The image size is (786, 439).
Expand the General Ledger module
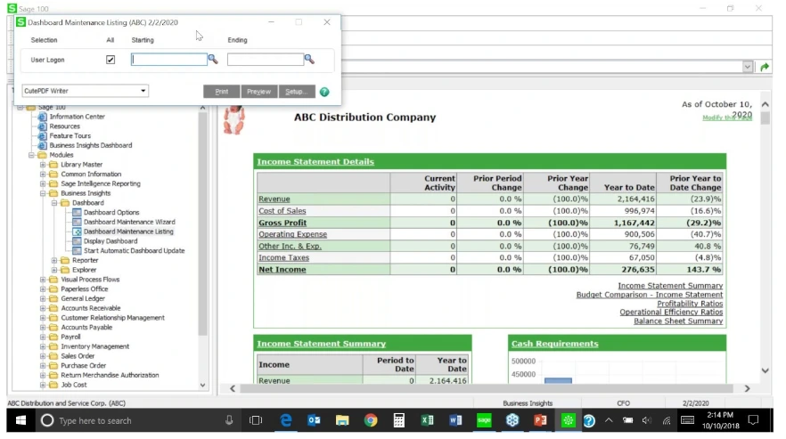[x=43, y=298]
